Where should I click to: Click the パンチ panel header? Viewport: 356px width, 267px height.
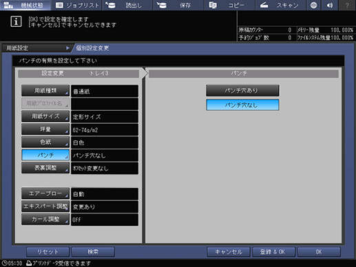(244, 74)
